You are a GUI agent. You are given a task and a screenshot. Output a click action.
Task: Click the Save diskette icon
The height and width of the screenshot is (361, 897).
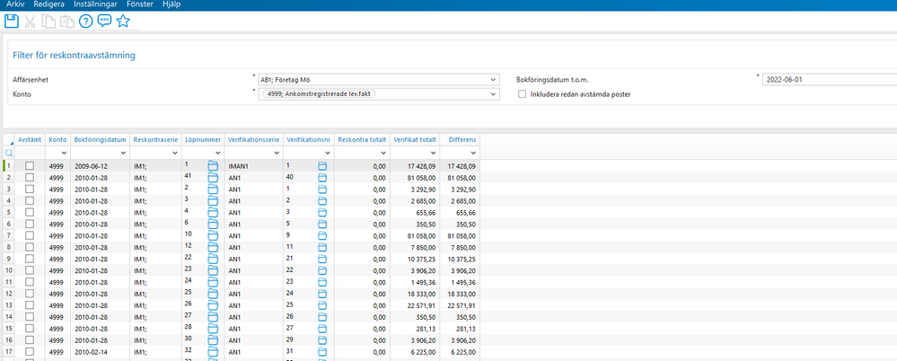(x=12, y=21)
